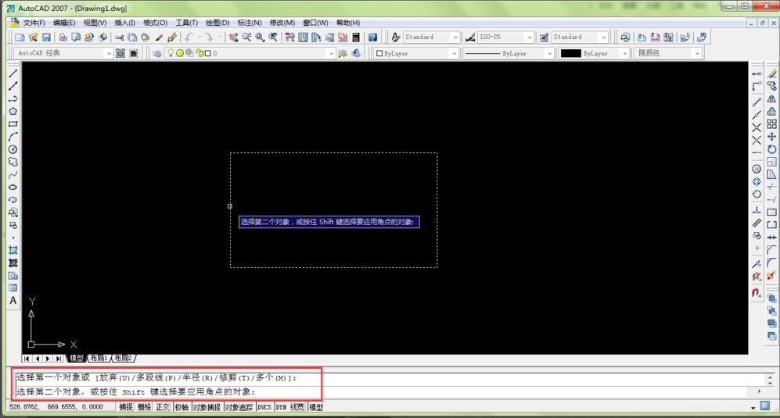Toggle 线宽 lineweight display in status bar
The width and height of the screenshot is (780, 418).
click(x=297, y=407)
